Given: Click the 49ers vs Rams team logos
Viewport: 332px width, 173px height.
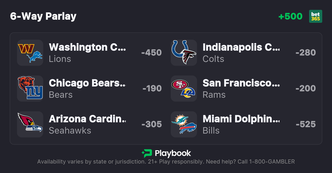Looking at the screenshot, I should pos(184,89).
